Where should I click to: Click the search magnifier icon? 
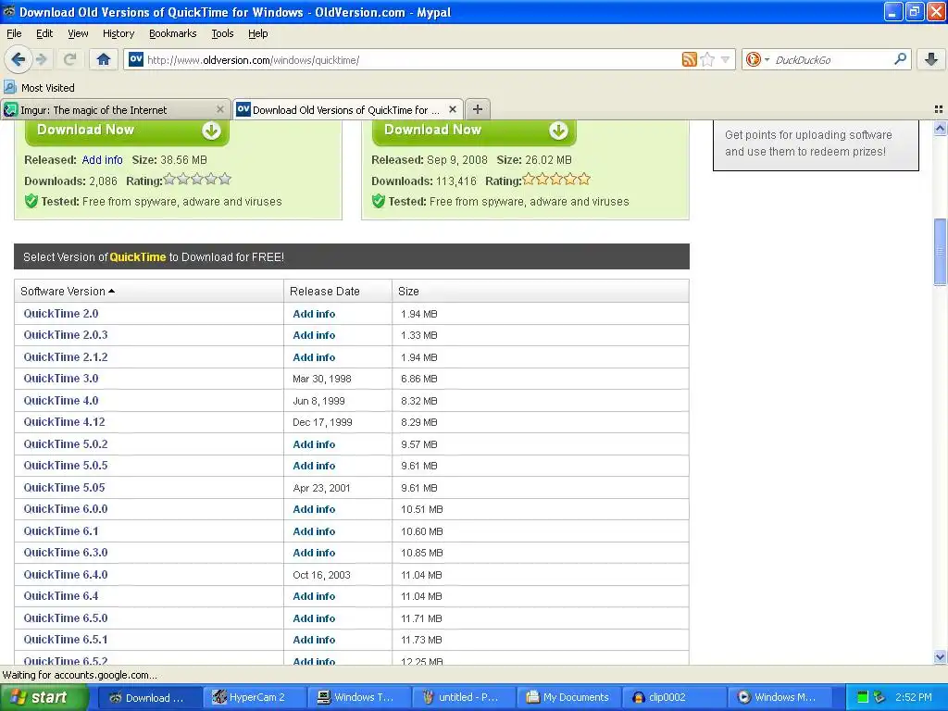(900, 59)
